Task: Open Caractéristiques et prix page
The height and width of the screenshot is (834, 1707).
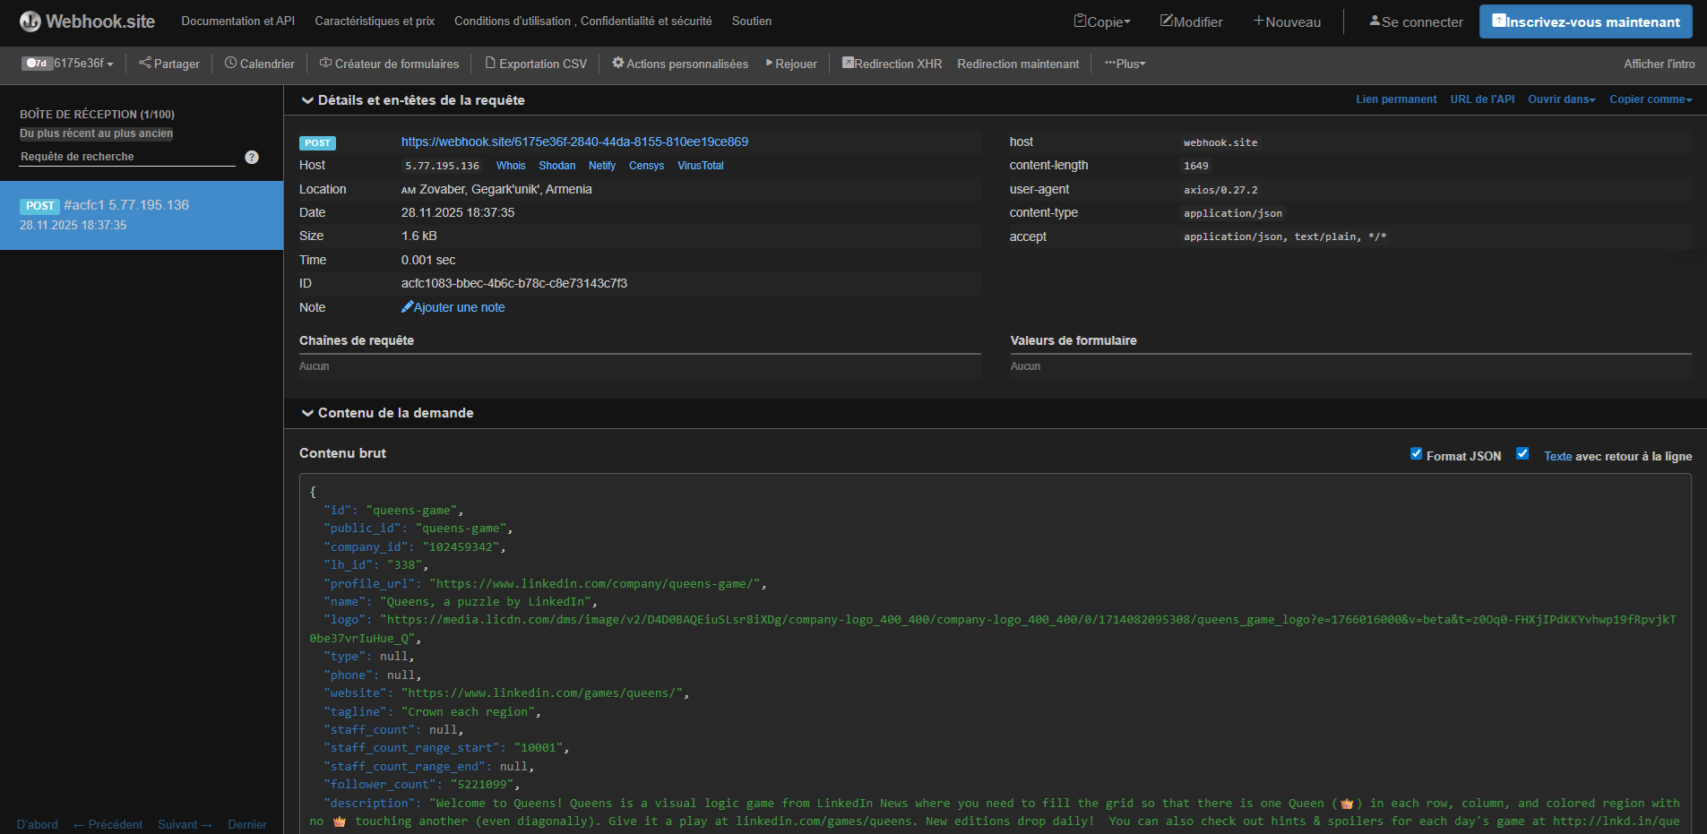Action: 375,21
